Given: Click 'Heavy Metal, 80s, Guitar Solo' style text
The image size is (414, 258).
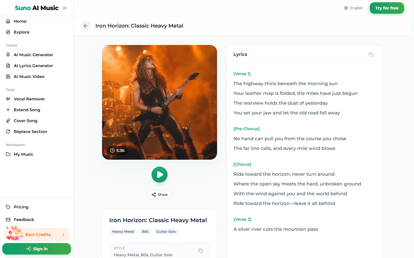Looking at the screenshot, I should tap(143, 255).
